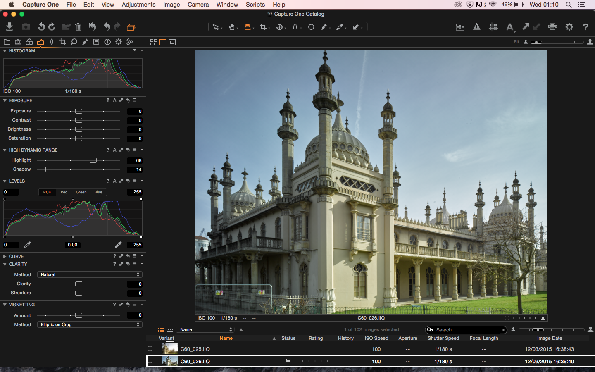Toggle the grid overlay icon

click(x=493, y=27)
